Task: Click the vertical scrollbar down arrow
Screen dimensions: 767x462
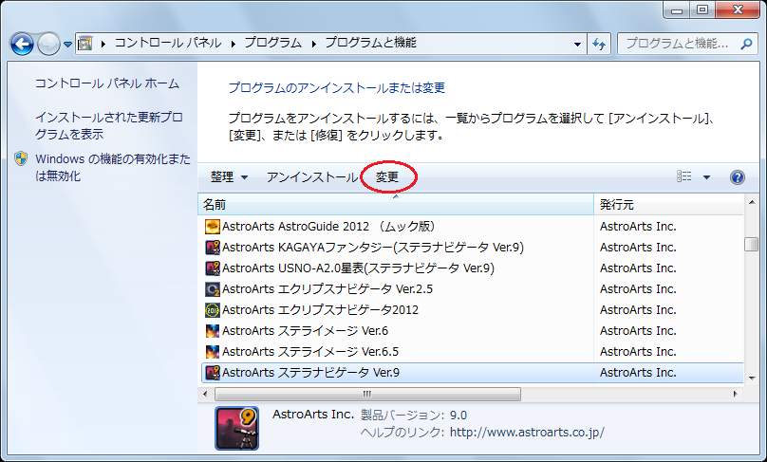Action: (x=752, y=378)
